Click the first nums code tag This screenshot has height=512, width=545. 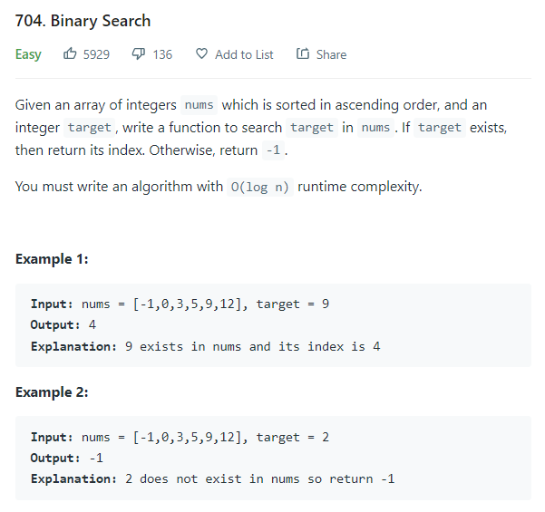[200, 105]
